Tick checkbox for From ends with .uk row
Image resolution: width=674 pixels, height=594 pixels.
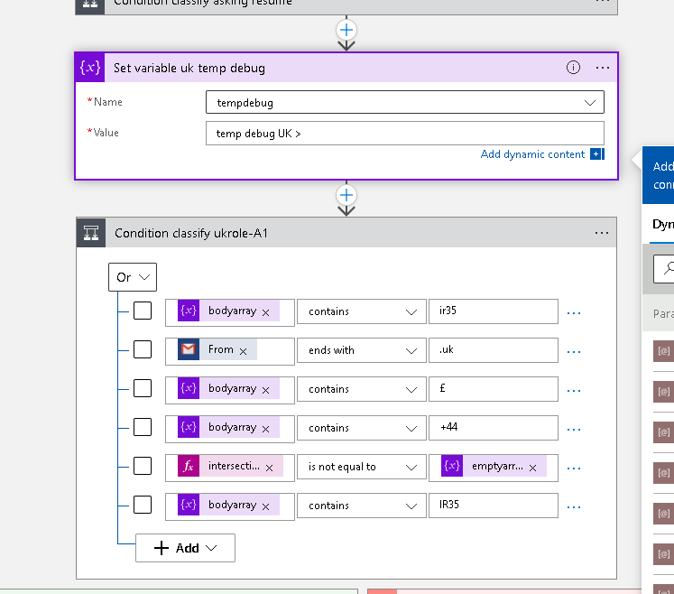pos(143,349)
